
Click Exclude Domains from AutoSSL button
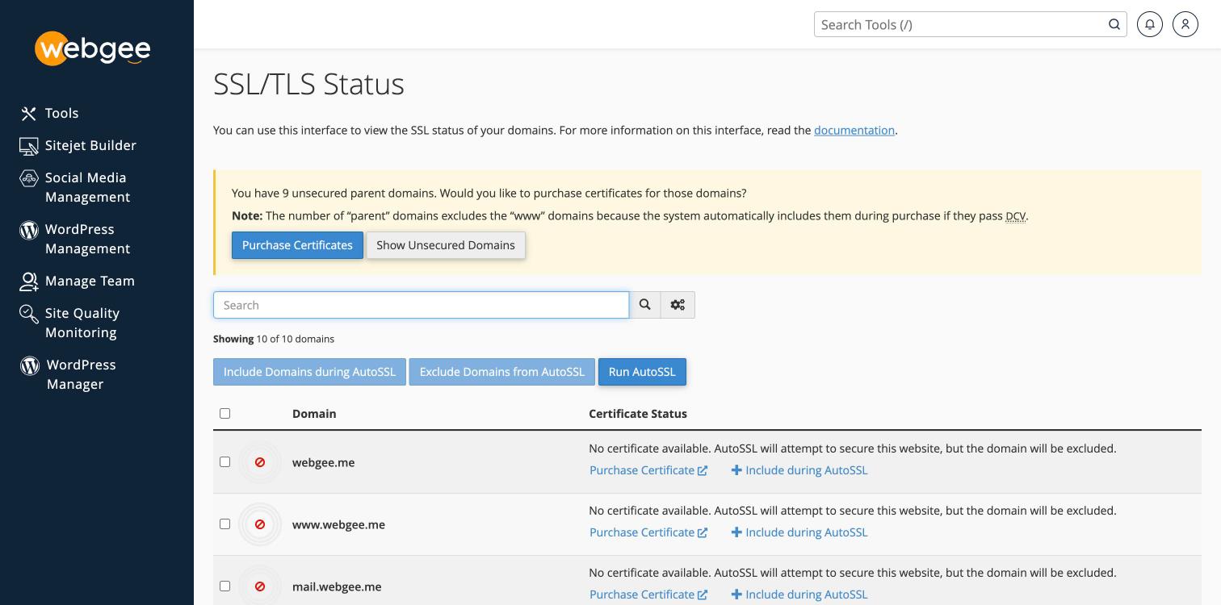502,372
